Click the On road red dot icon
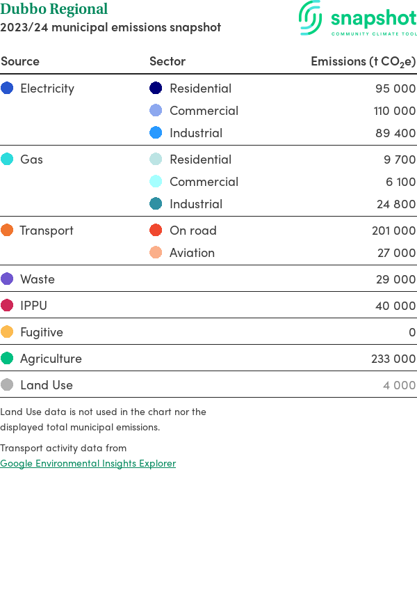This screenshot has width=417, height=592. click(156, 231)
